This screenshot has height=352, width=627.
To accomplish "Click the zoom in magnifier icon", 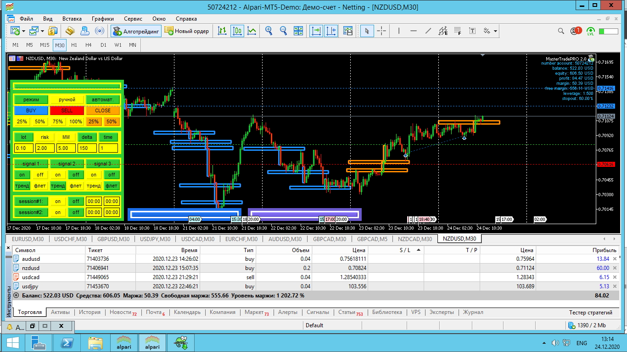I will (x=269, y=31).
